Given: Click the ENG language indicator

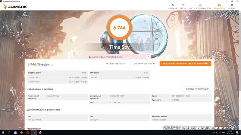Looking at the screenshot, I should point(224,133).
